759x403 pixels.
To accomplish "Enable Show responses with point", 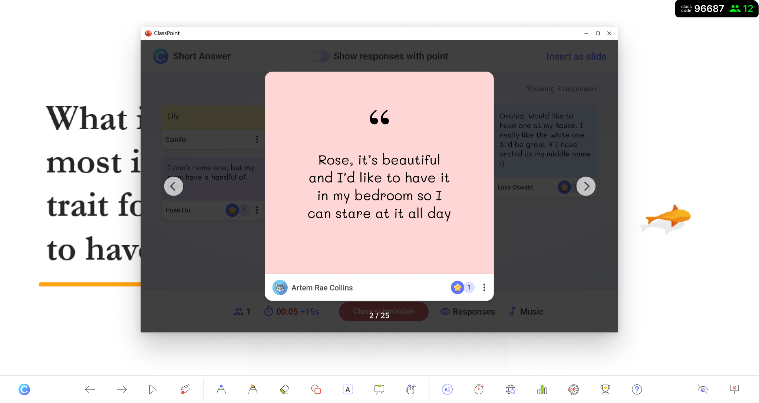I will [320, 56].
